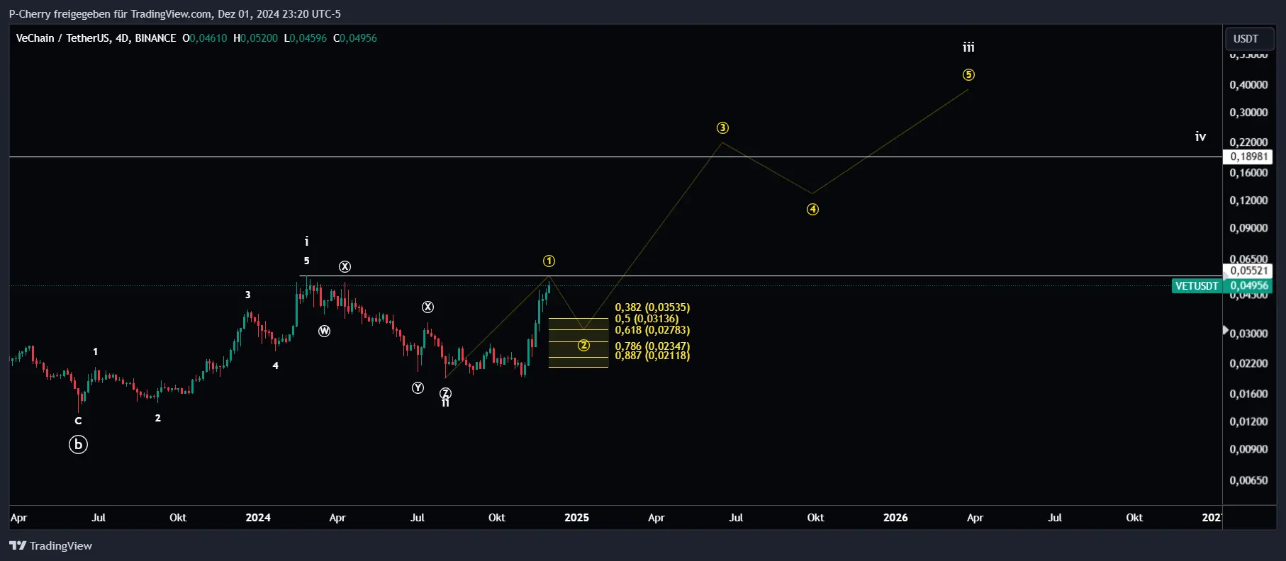Select the ii wave label below circled Z
1286x561 pixels.
[x=445, y=403]
